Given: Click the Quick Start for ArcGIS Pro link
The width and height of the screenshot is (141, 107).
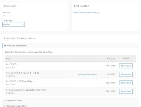Looking at the screenshot, I should point(86,12).
